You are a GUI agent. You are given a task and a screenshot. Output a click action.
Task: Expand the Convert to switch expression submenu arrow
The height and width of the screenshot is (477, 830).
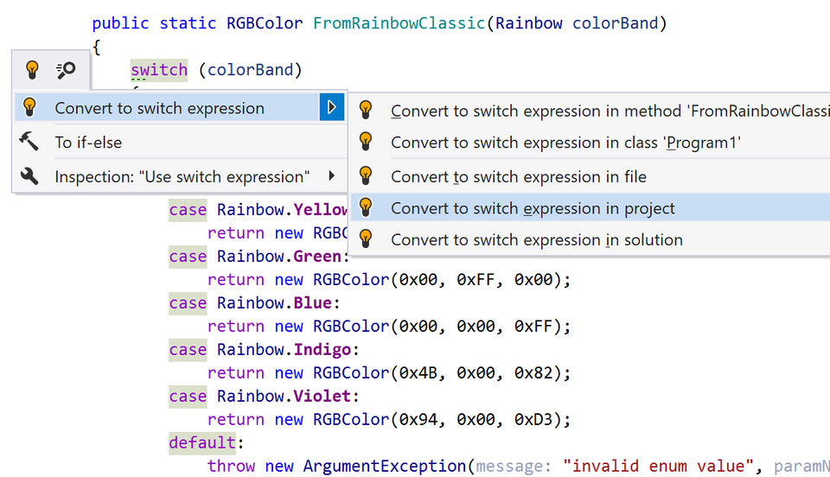331,108
